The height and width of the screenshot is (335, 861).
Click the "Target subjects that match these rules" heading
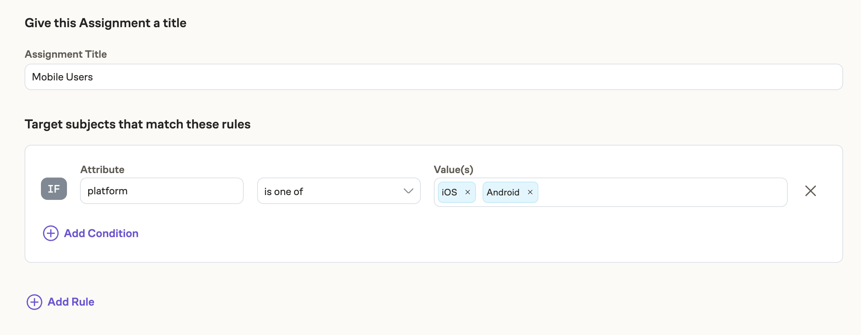pyautogui.click(x=138, y=124)
